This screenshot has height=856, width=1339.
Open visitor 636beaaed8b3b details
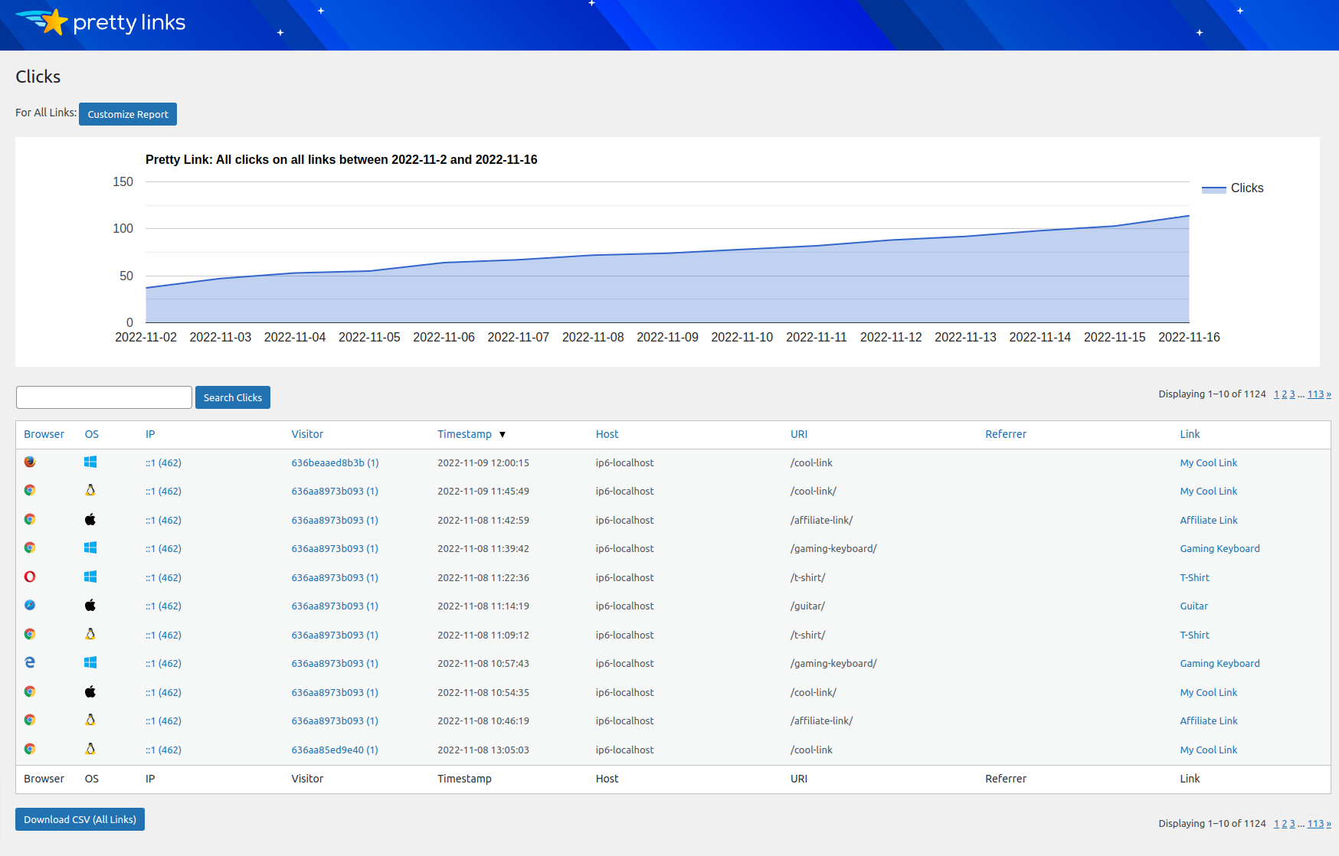coord(334,462)
